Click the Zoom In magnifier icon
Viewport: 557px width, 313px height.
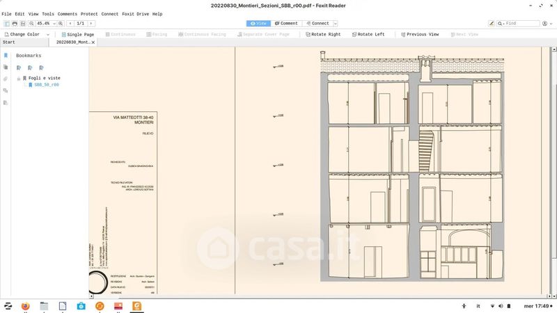(x=61, y=24)
